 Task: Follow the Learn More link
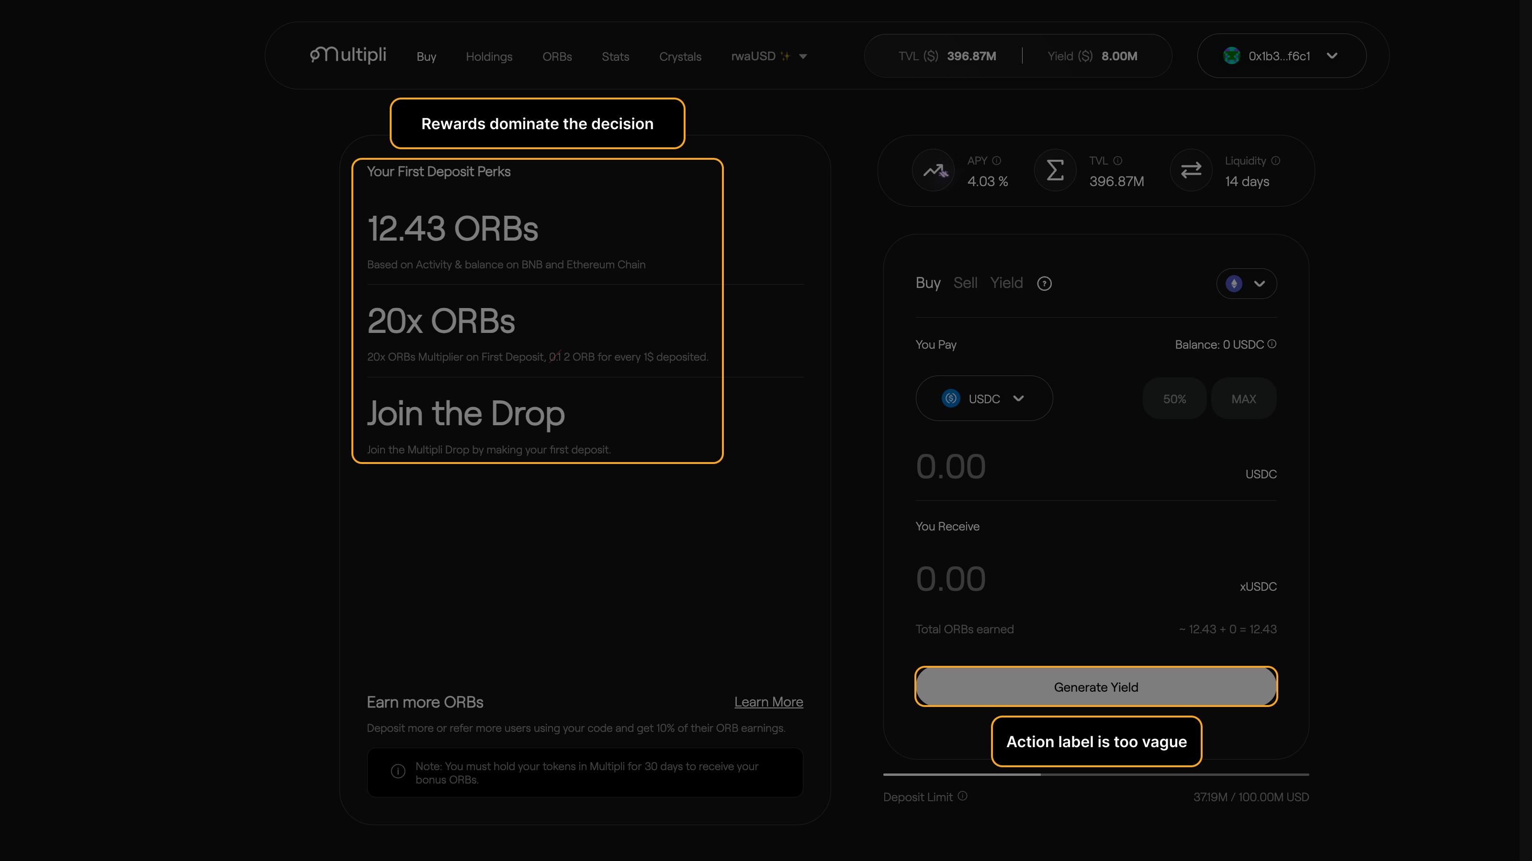[768, 702]
